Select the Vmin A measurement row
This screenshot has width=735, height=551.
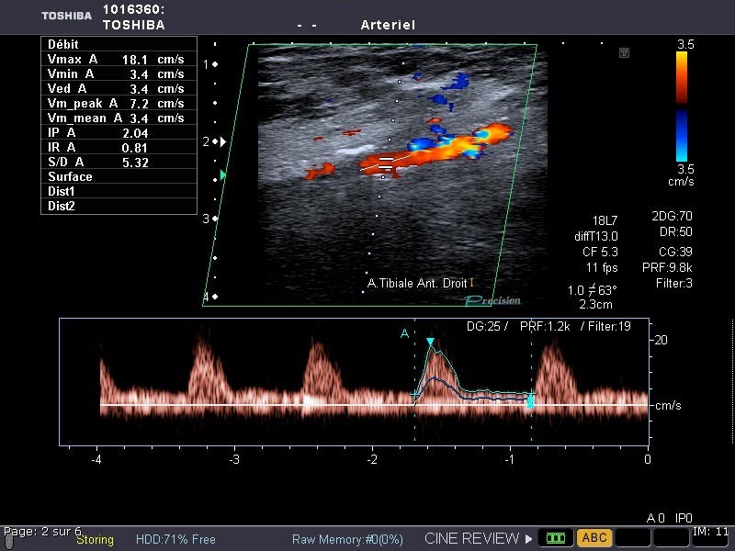119,73
